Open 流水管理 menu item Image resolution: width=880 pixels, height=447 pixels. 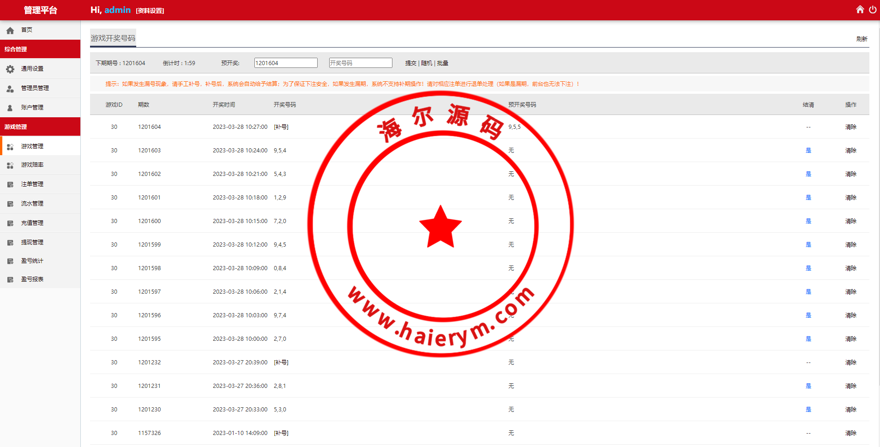click(32, 204)
